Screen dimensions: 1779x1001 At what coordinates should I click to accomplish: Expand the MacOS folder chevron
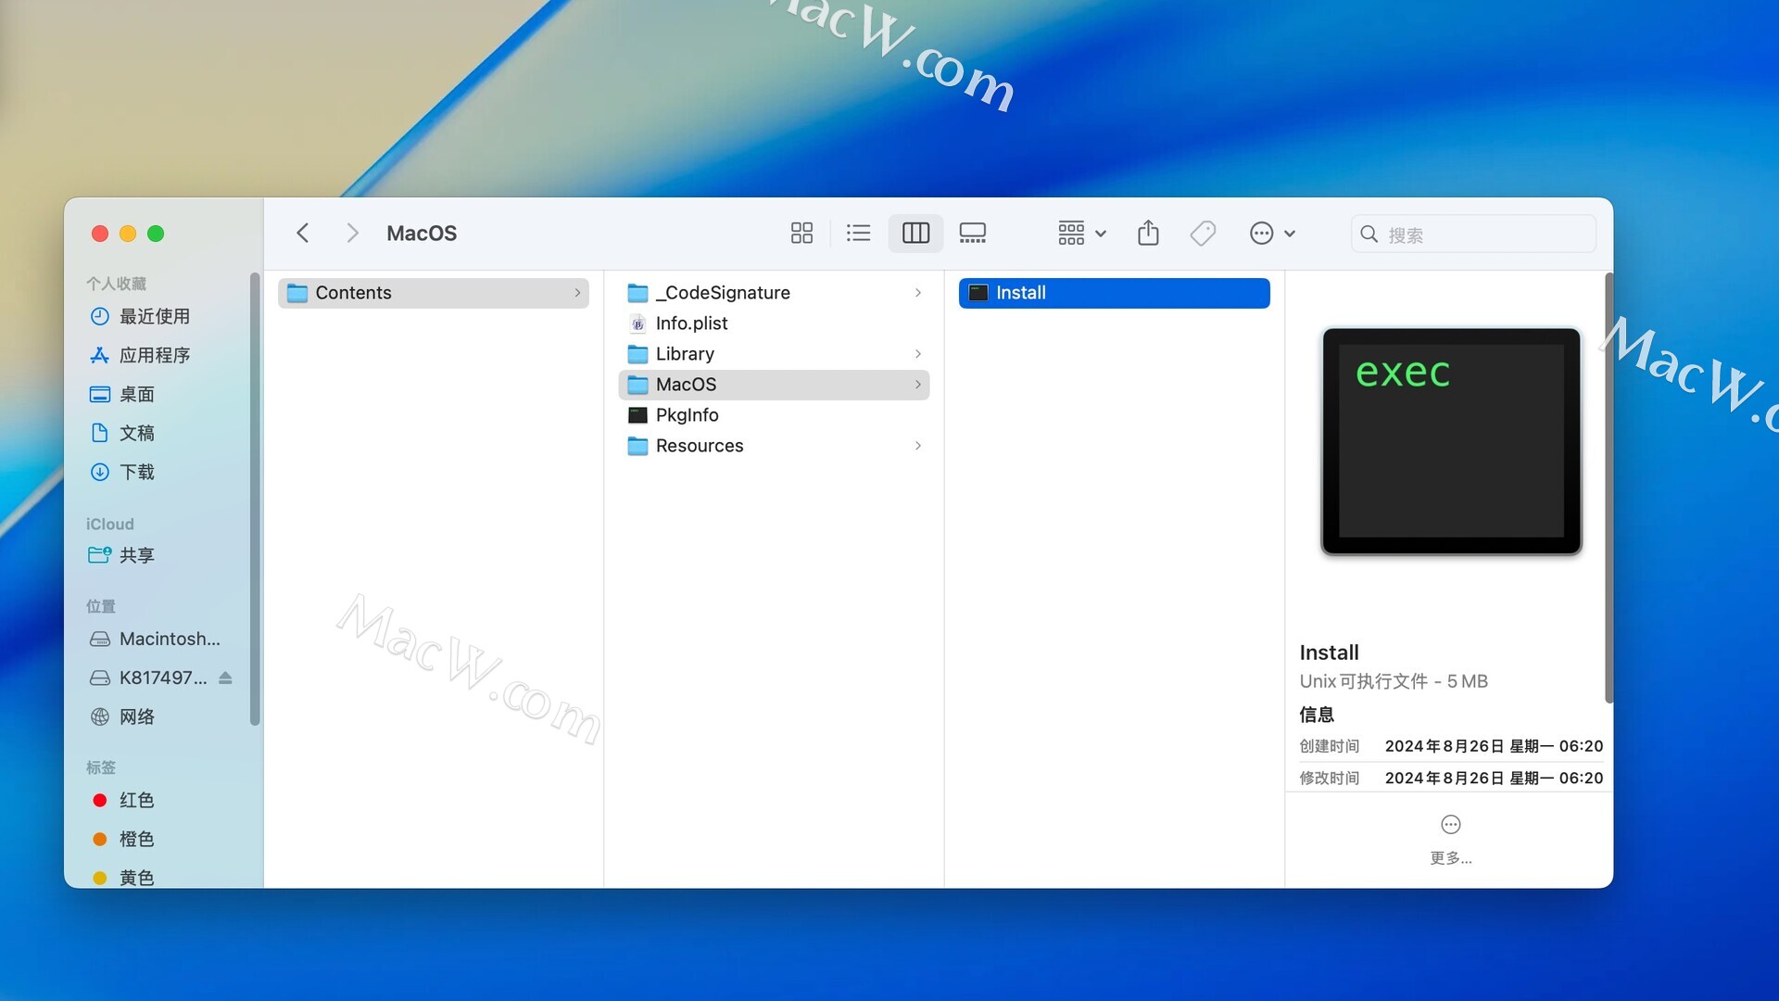918,385
